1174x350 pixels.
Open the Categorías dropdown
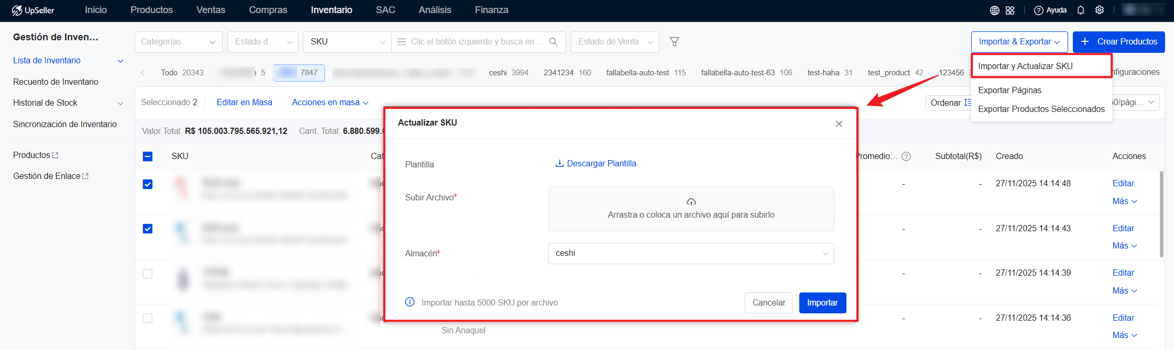(179, 42)
